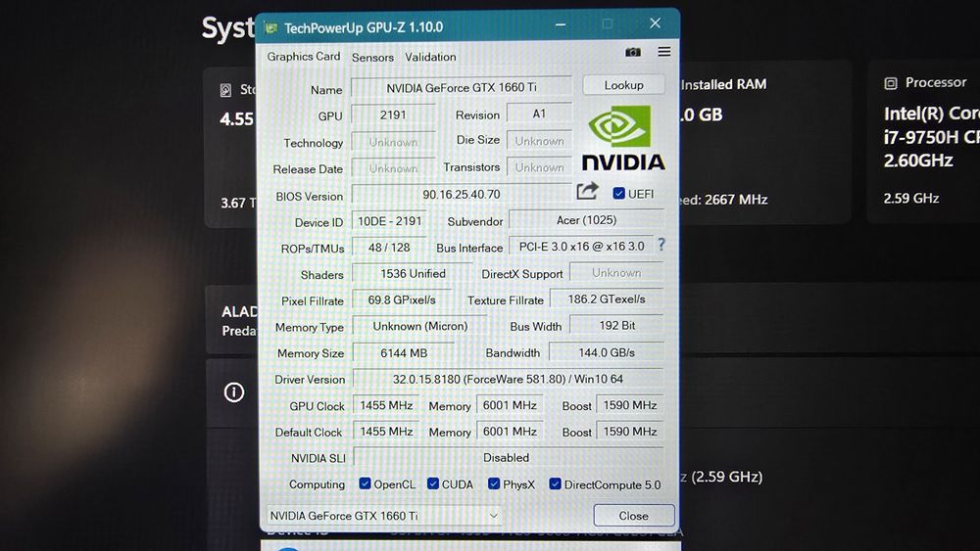Toggle the CUDA checkbox
The width and height of the screenshot is (980, 551).
point(433,483)
